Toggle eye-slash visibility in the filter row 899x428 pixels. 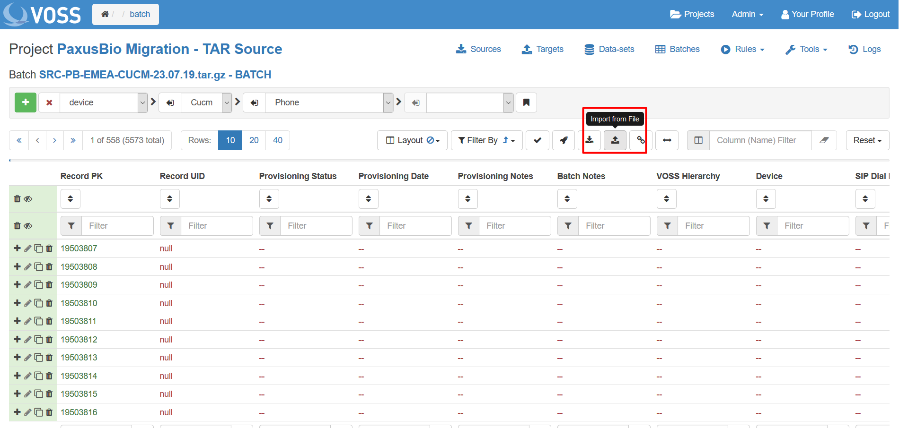pos(28,226)
